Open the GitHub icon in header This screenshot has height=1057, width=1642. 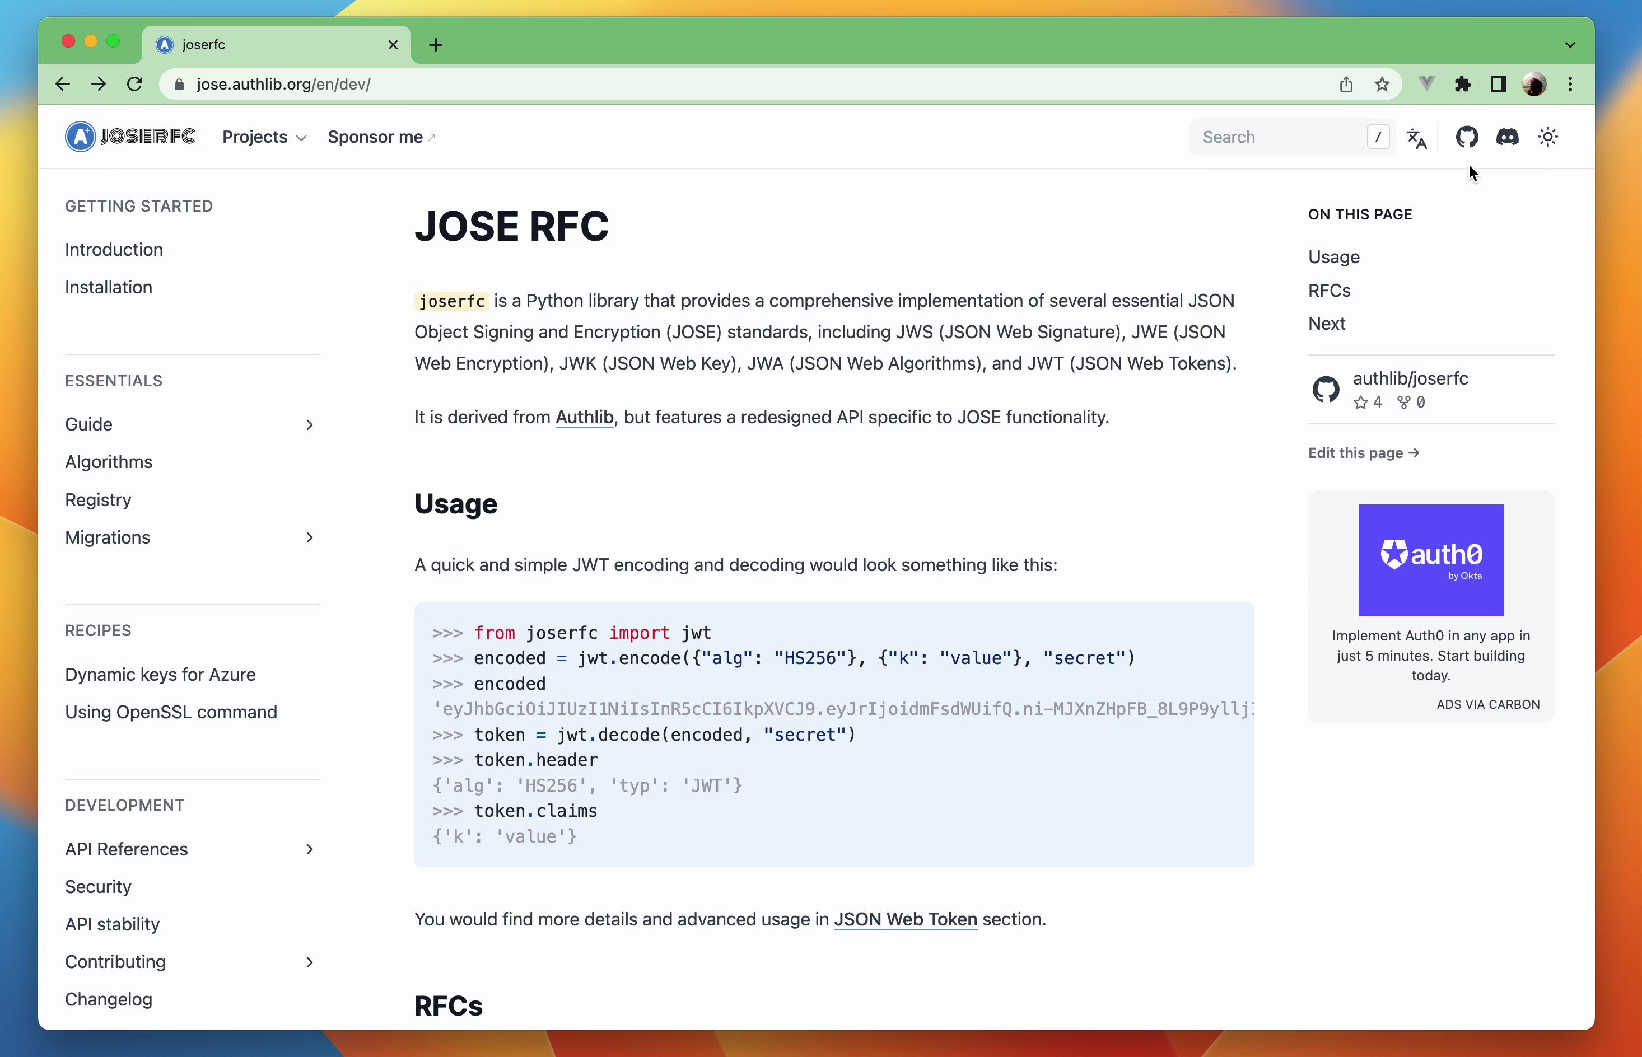[1466, 137]
